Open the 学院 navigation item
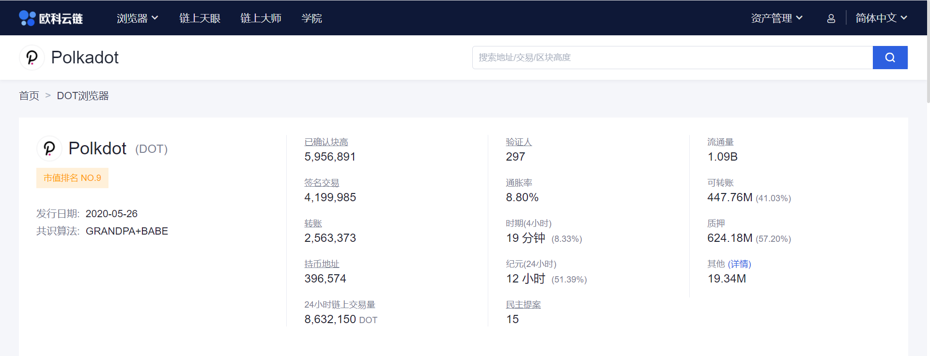Image resolution: width=930 pixels, height=356 pixels. tap(311, 18)
